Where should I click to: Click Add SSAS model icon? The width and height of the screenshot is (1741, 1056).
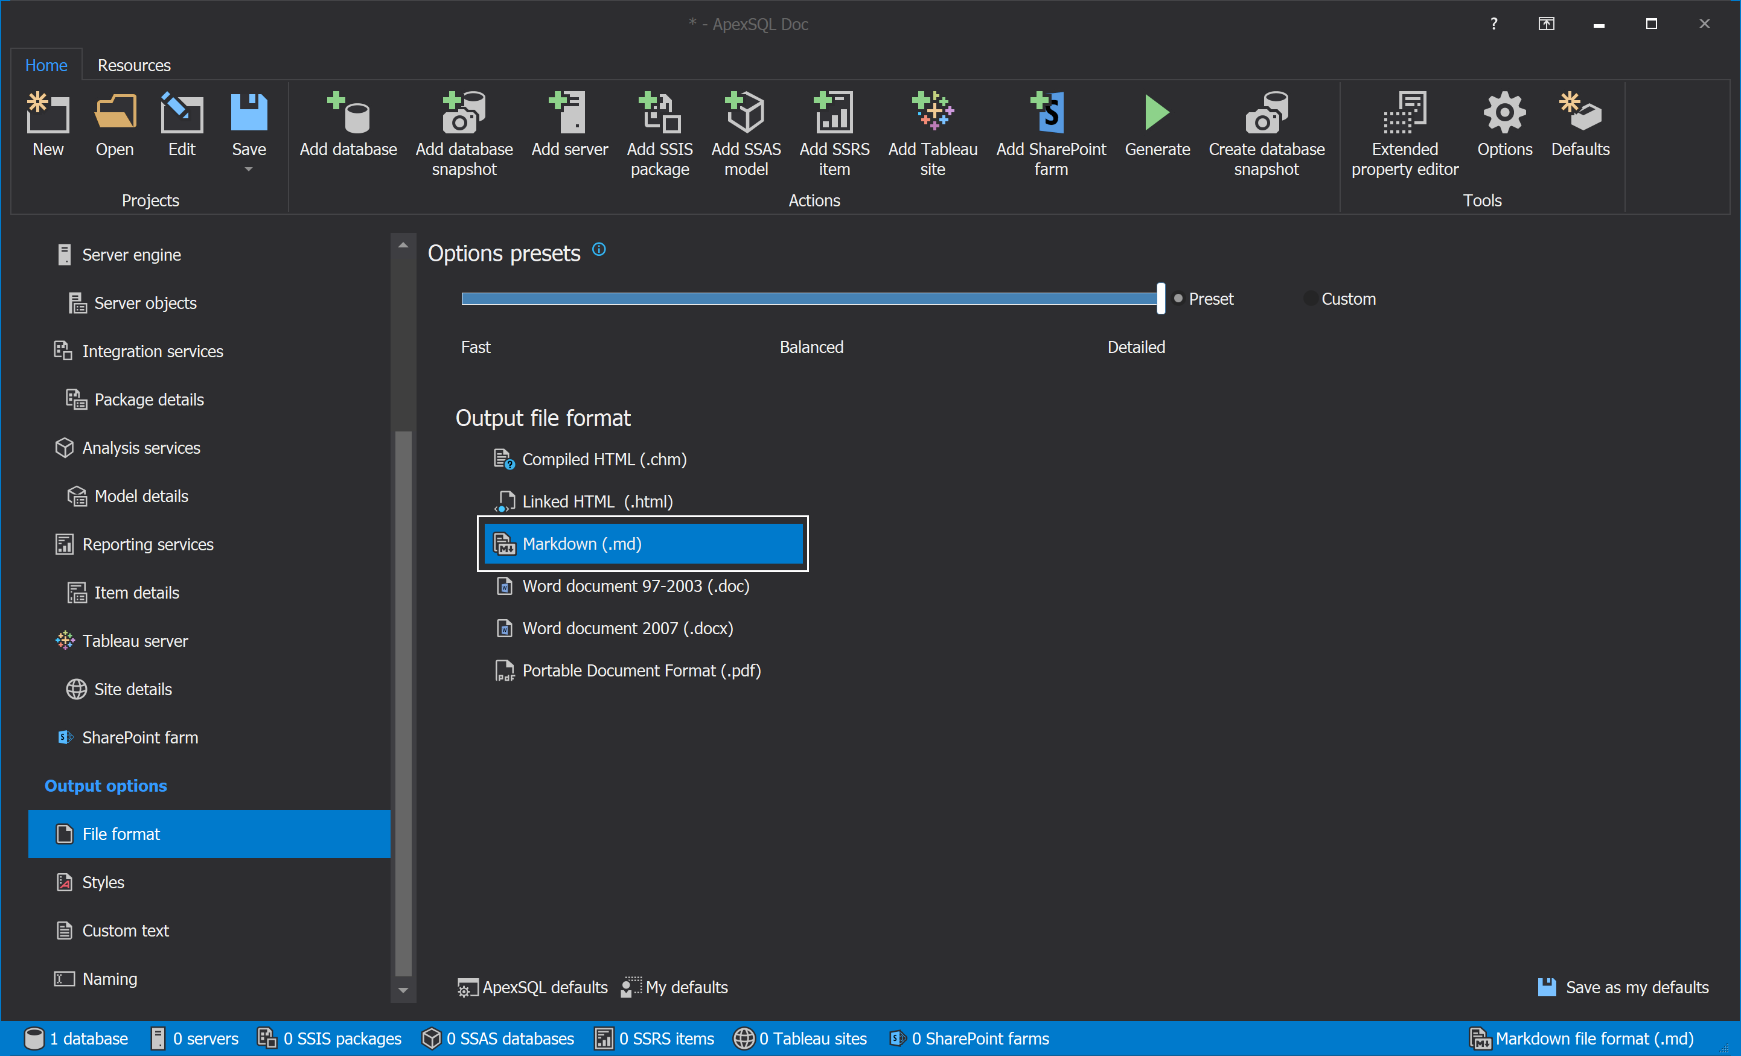pyautogui.click(x=746, y=113)
